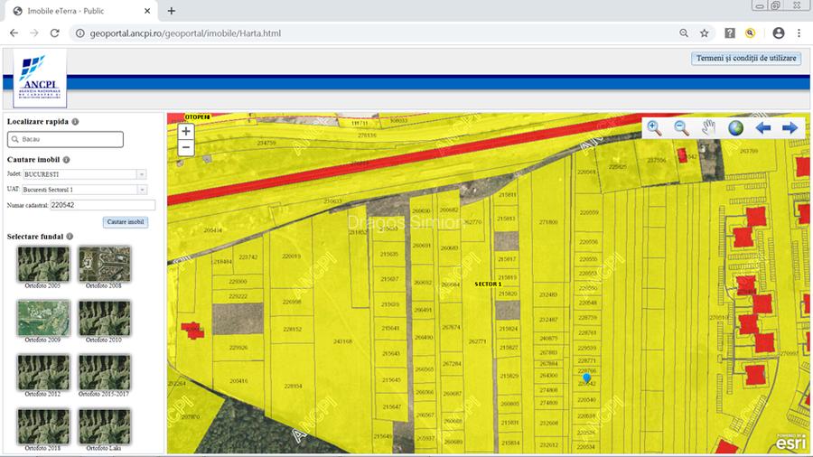The image size is (813, 457).
Task: Open Termeni și condiții de utilizare
Action: (746, 58)
